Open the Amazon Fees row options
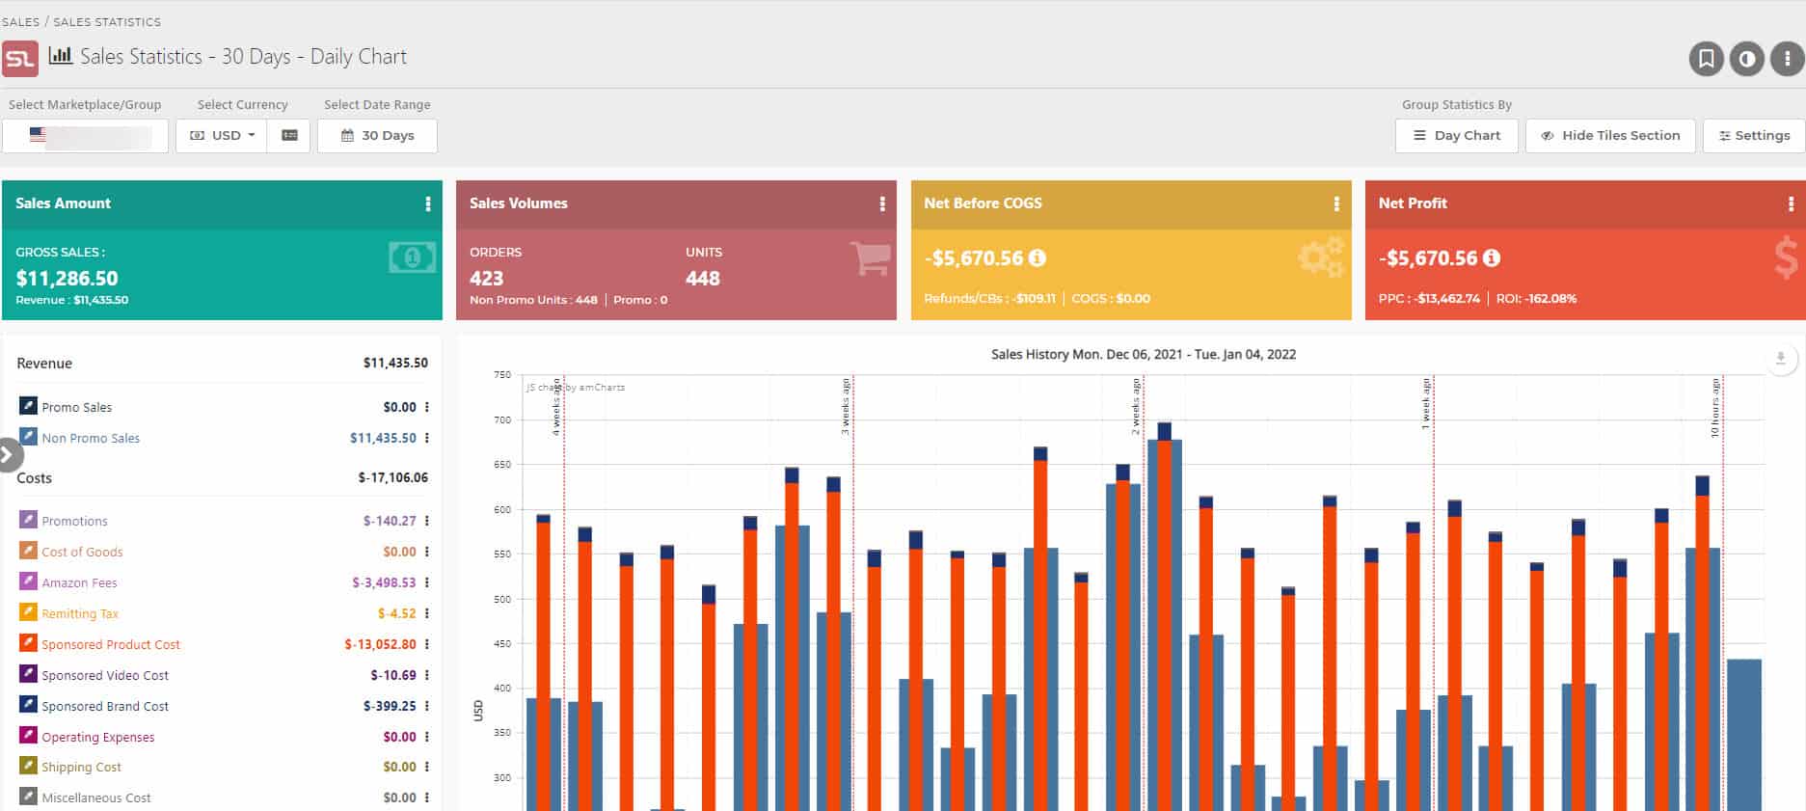This screenshot has width=1806, height=811. click(427, 582)
